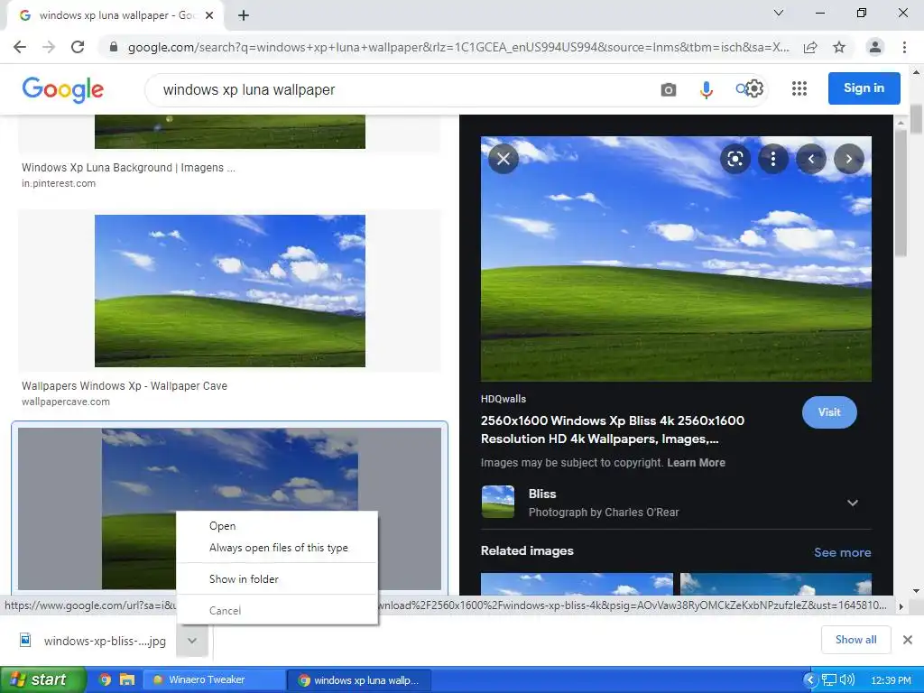
Task: Click the 2560x1600 Windows Xp Bliss 4k title
Action: (x=613, y=430)
